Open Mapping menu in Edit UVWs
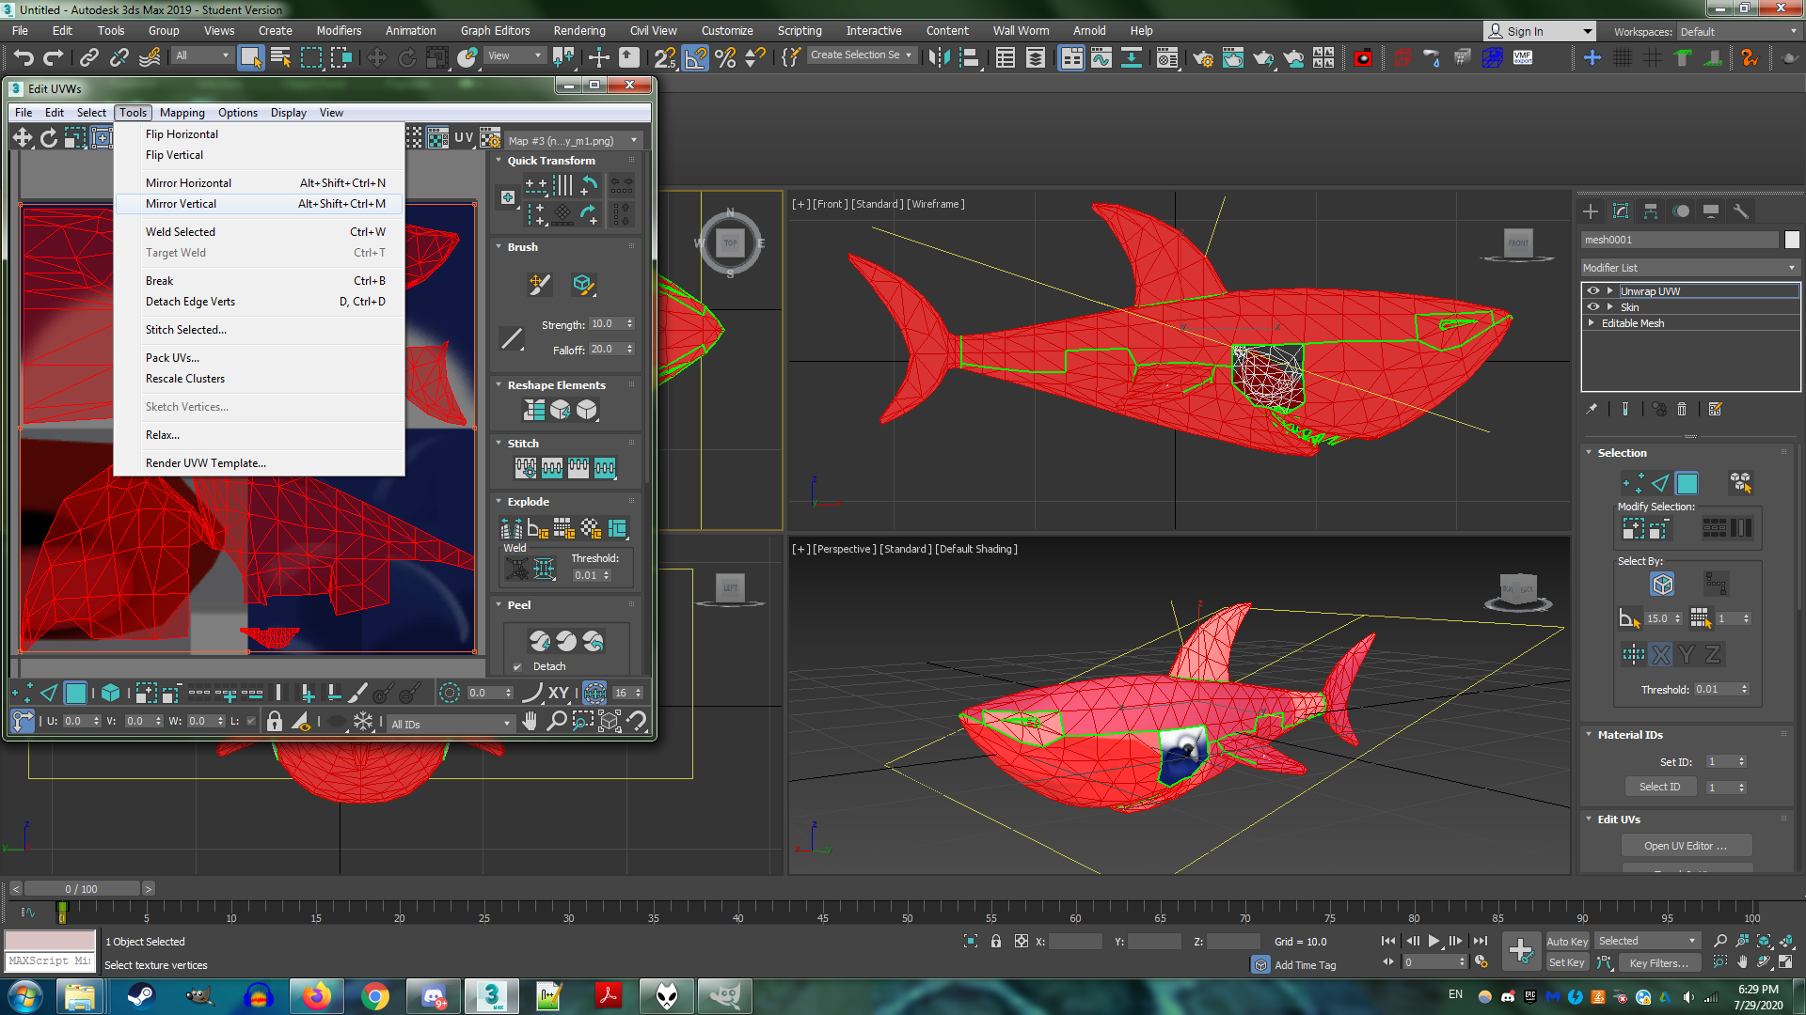This screenshot has height=1015, width=1806. 182,113
